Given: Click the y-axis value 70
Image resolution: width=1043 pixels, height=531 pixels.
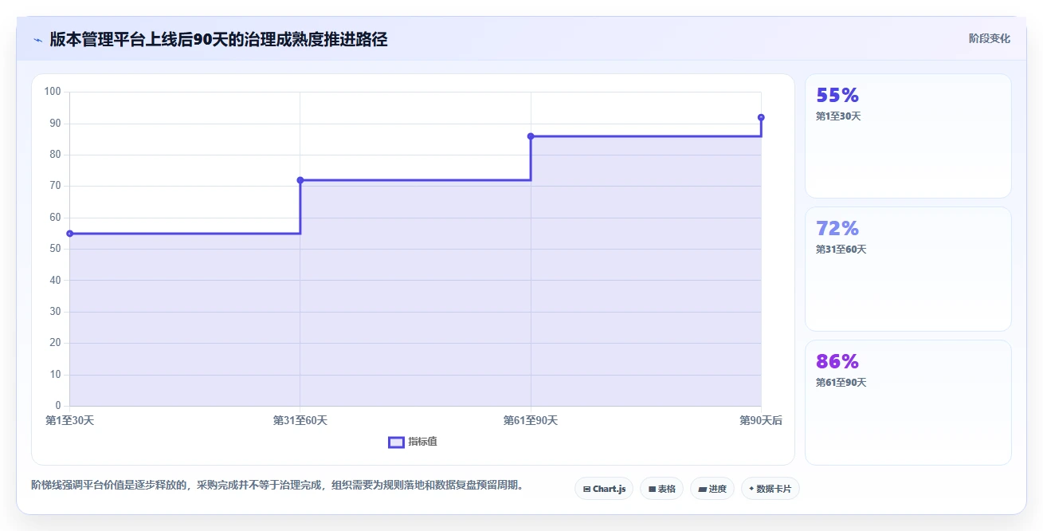Looking at the screenshot, I should click(56, 186).
